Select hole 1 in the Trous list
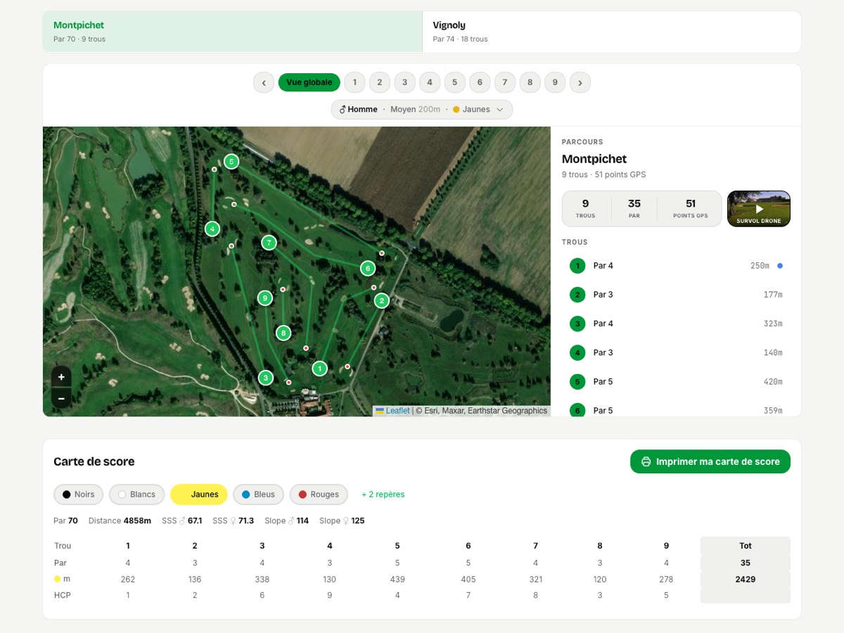The image size is (844, 633). (x=676, y=266)
